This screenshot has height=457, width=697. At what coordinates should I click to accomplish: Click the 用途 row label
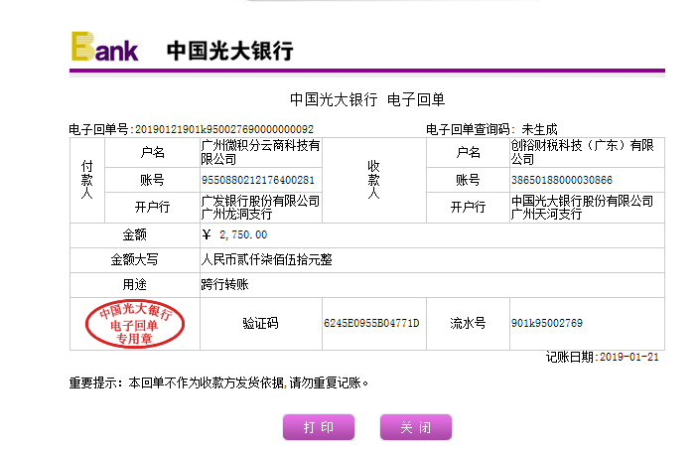pyautogui.click(x=135, y=285)
